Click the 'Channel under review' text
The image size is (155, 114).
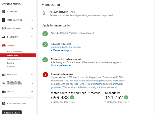click(62, 74)
